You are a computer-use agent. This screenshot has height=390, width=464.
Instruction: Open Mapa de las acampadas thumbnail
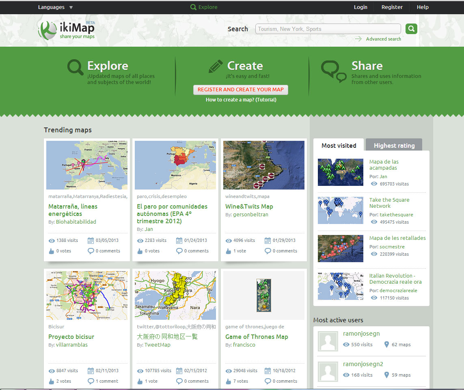tap(340, 172)
